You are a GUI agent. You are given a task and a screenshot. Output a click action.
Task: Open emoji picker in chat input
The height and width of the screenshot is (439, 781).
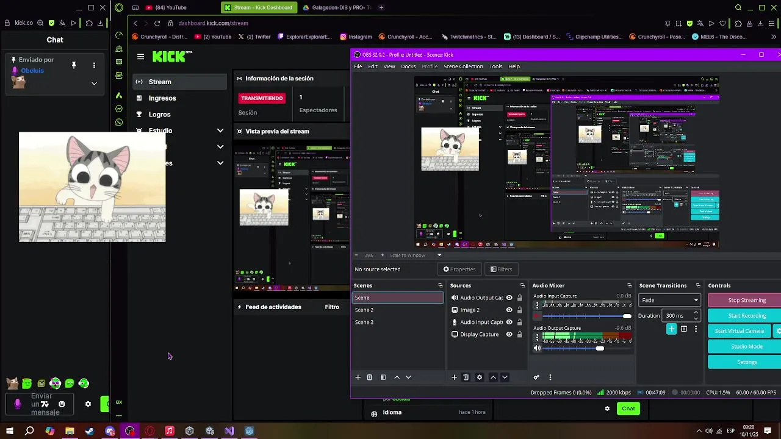click(62, 404)
